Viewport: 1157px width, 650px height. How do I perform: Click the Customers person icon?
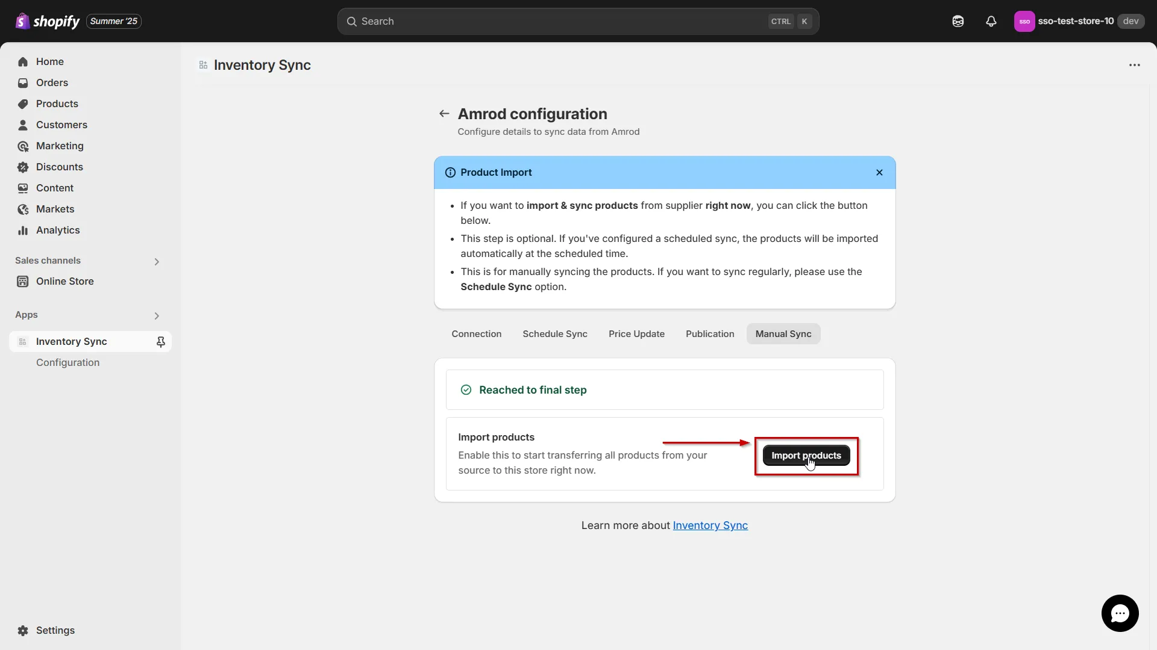pos(23,125)
